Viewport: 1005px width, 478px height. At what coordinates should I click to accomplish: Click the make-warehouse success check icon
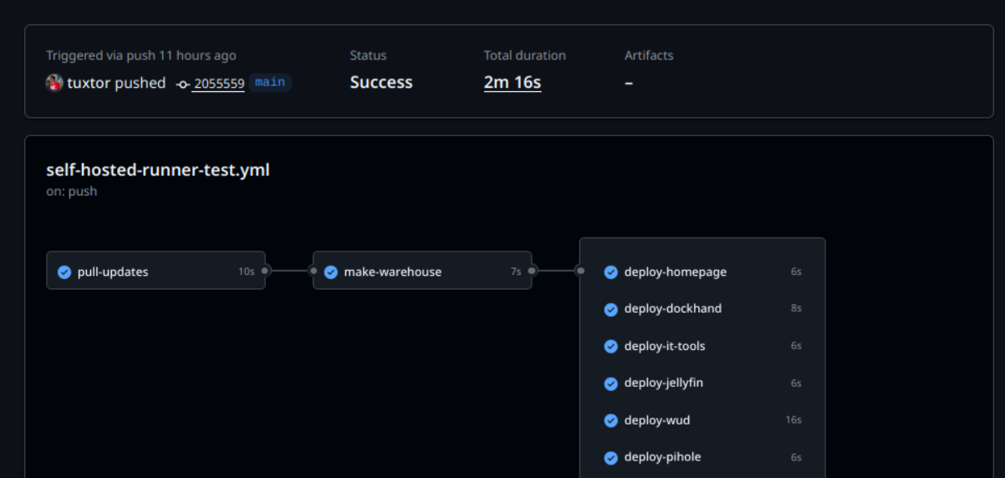click(x=330, y=272)
